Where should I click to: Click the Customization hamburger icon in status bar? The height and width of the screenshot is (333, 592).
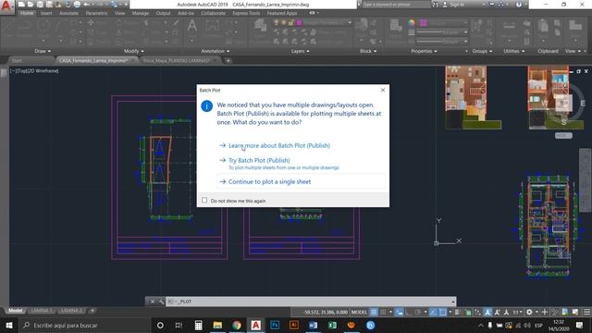586,312
